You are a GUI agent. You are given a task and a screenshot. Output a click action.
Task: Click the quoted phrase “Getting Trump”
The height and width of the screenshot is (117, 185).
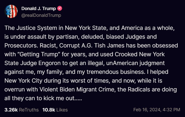[39, 54]
